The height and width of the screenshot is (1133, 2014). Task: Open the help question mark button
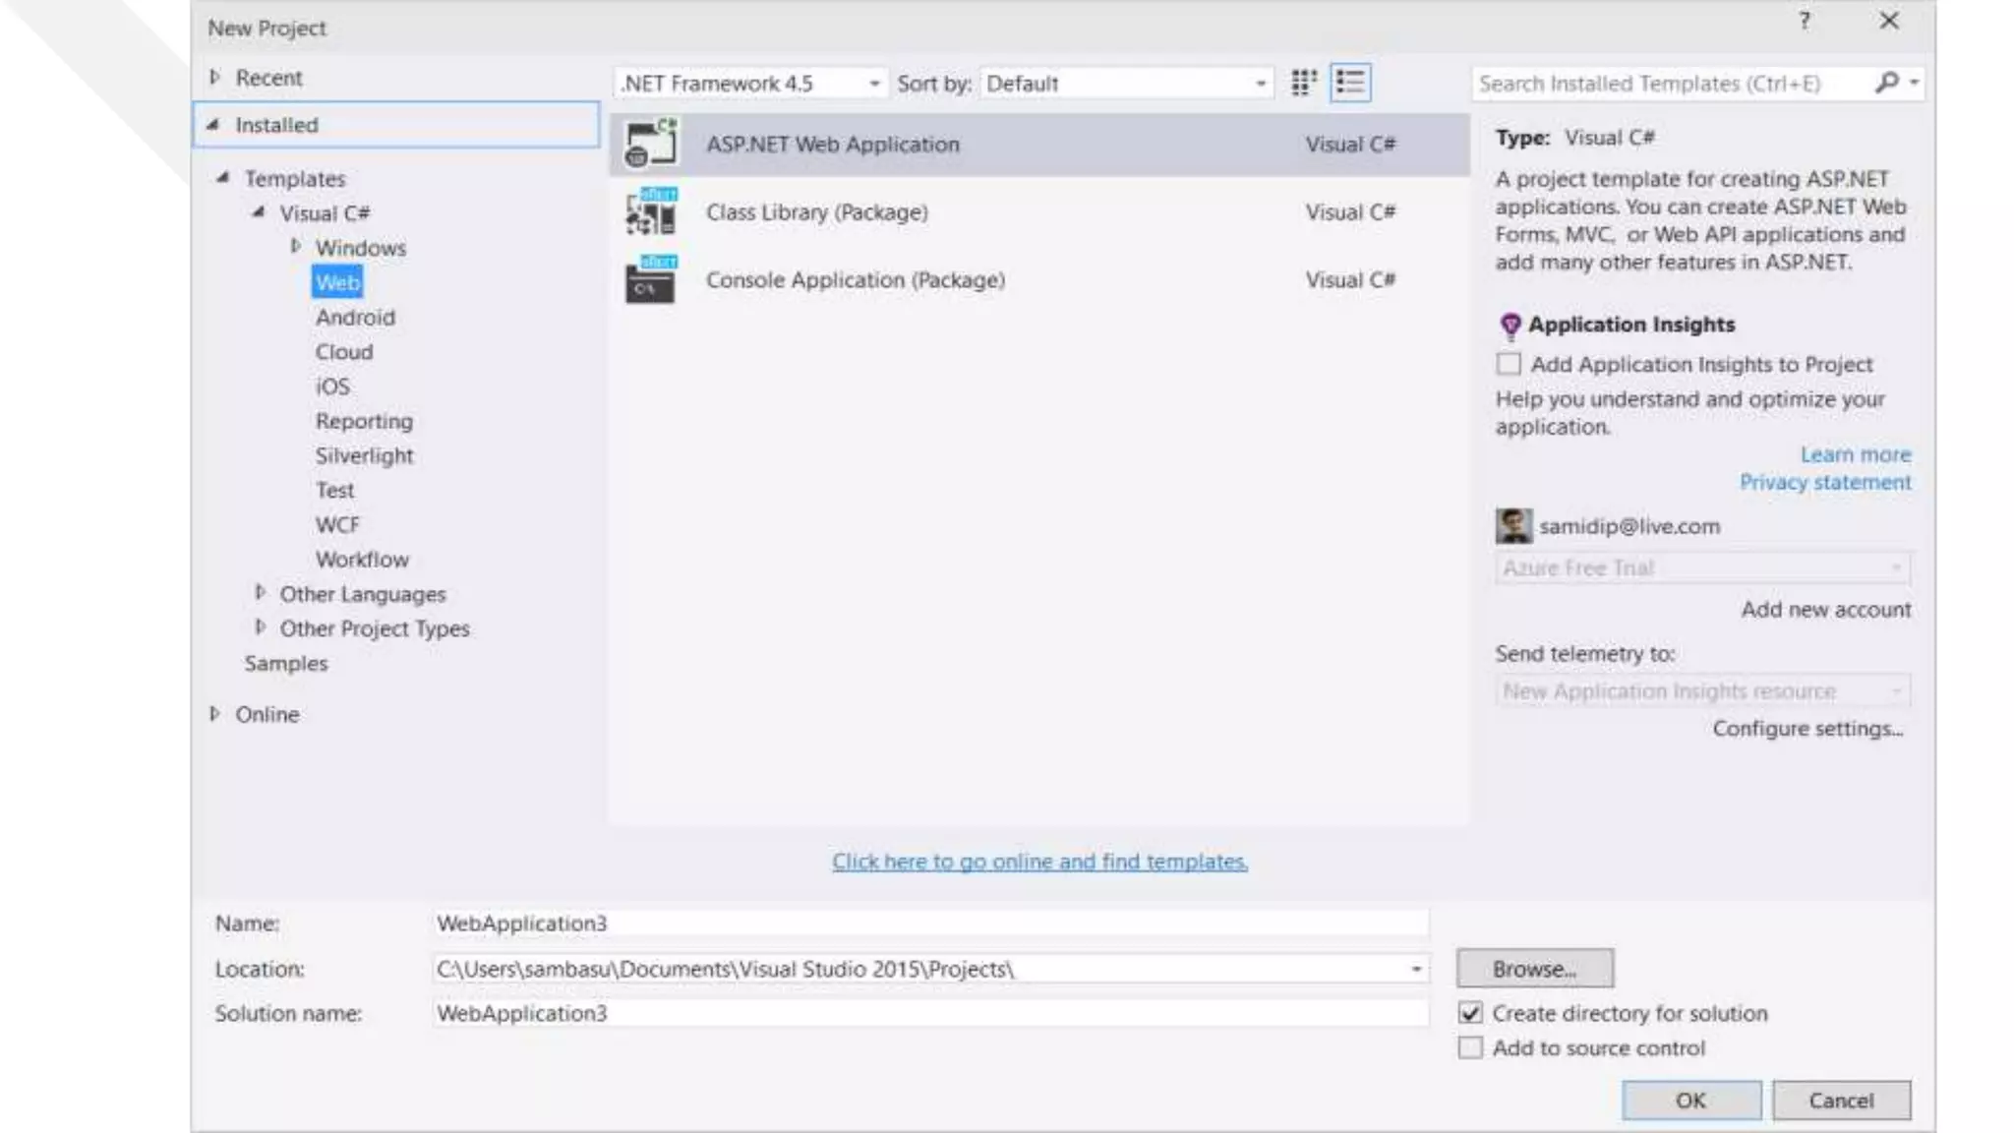[1805, 21]
